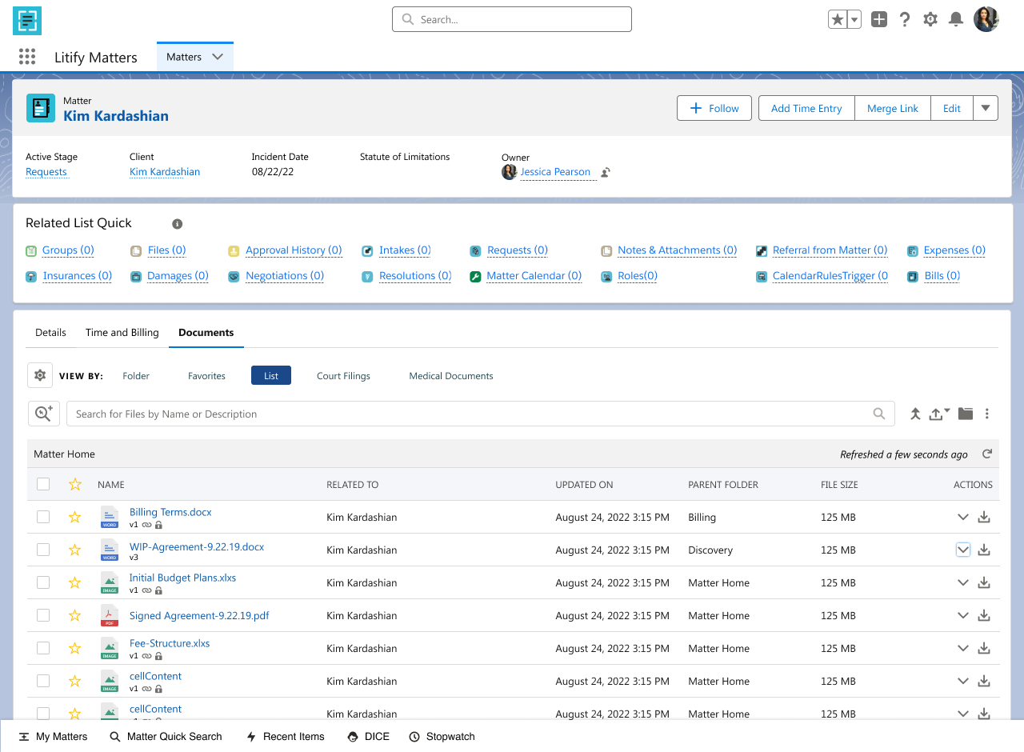Screen dimensions: 1024x752
Task: Download WIP-Agreement-9.22.19.docx
Action: click(x=984, y=550)
